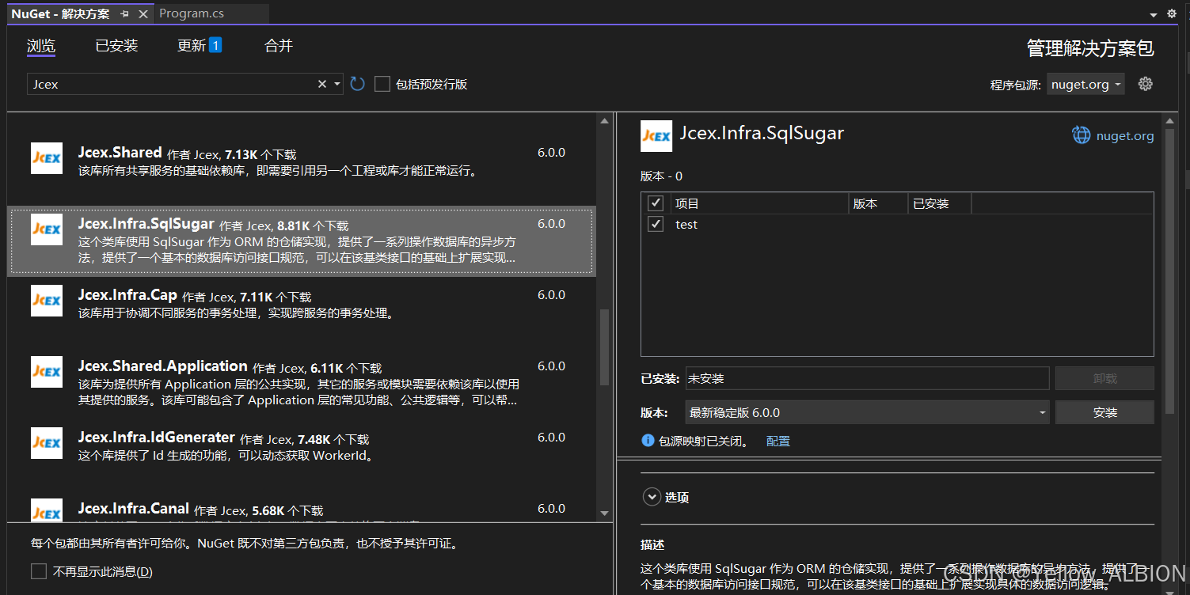
Task: Check the 不再显示此消息 checkbox
Action: click(x=38, y=570)
